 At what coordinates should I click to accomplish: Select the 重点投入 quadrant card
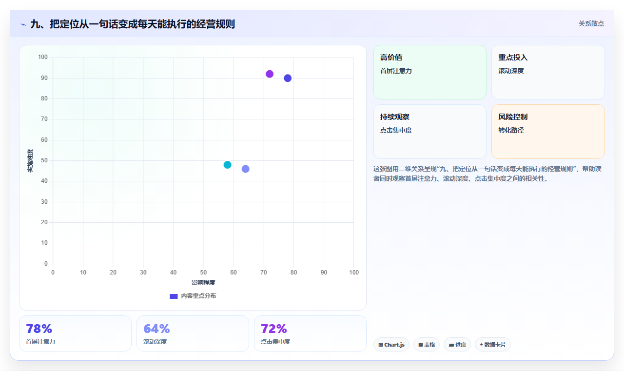(548, 72)
